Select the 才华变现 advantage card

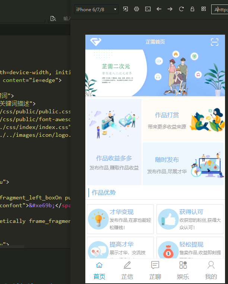coord(120,219)
